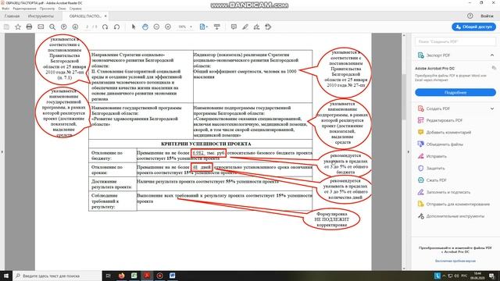The width and height of the screenshot is (500, 281).
Task: Open Word from the taskbar
Action: click(x=172, y=276)
